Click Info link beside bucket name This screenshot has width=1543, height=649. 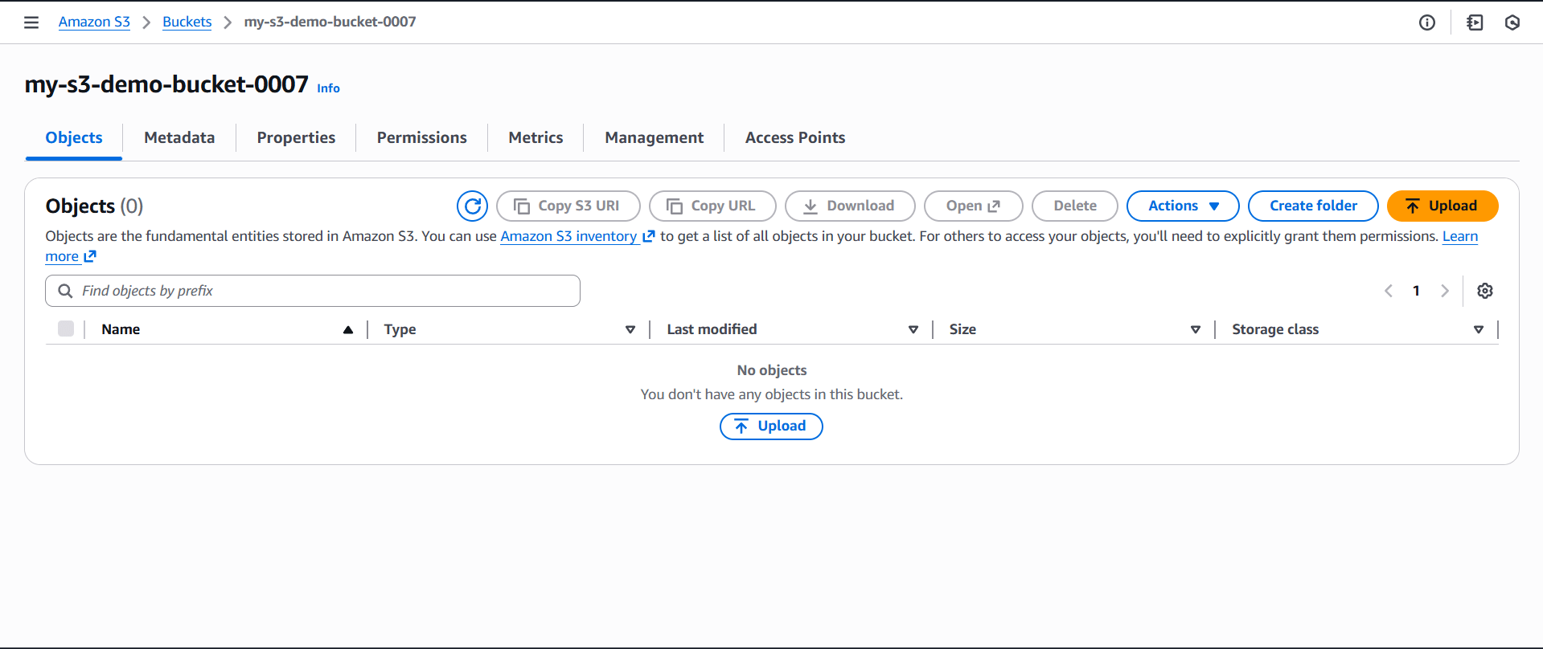[x=328, y=88]
